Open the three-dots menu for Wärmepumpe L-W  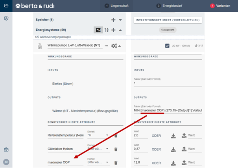[x=106, y=46]
